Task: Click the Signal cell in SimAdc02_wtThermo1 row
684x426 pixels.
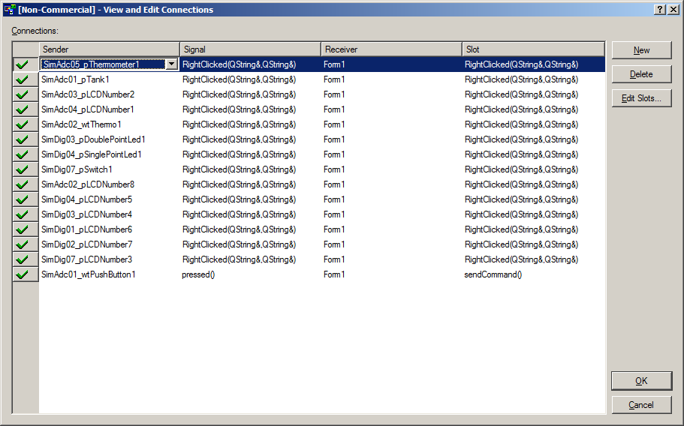Action: (x=250, y=124)
